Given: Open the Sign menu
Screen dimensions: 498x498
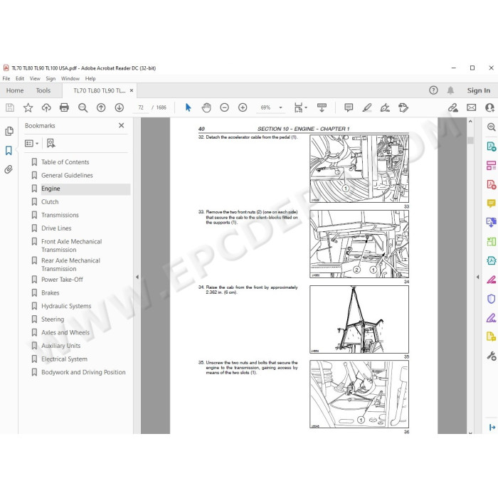Looking at the screenshot, I should (x=51, y=78).
